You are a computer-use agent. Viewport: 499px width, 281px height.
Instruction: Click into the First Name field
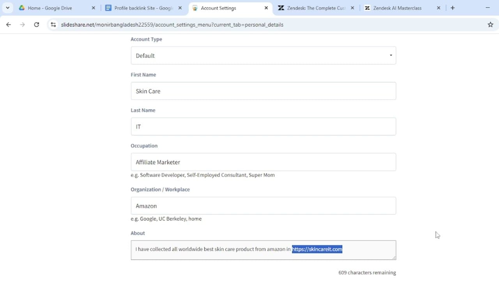pos(263,91)
